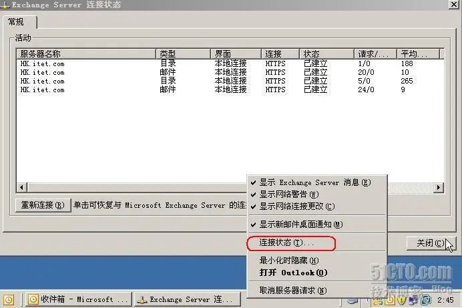Screen dimensions: 462x308
Task: Click the 平均... column header
Action: pyautogui.click(x=418, y=54)
